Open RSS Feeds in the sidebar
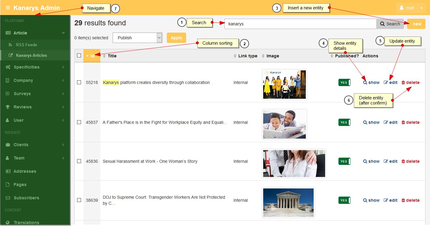This screenshot has height=228, width=430. [x=35, y=45]
